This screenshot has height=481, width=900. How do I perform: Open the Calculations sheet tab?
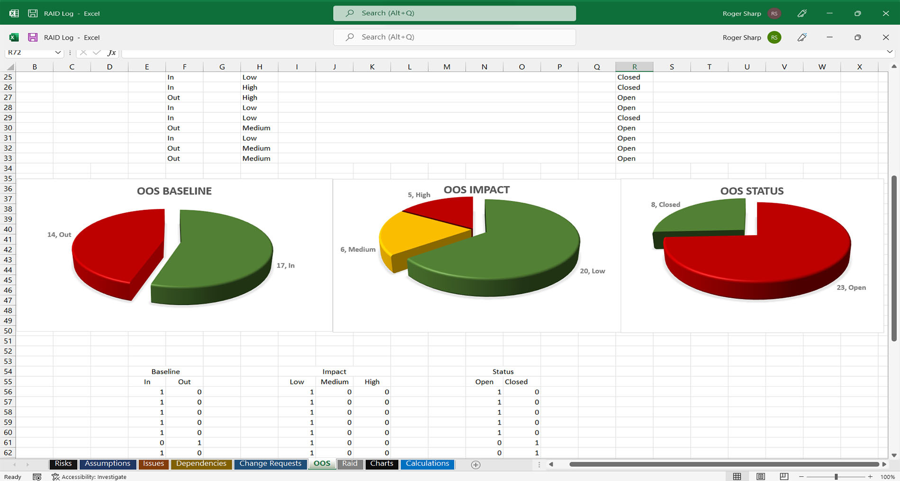click(x=427, y=464)
